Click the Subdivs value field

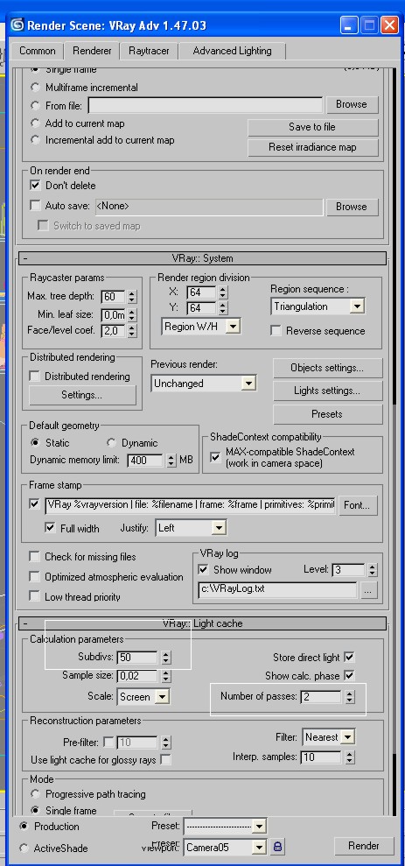[137, 658]
